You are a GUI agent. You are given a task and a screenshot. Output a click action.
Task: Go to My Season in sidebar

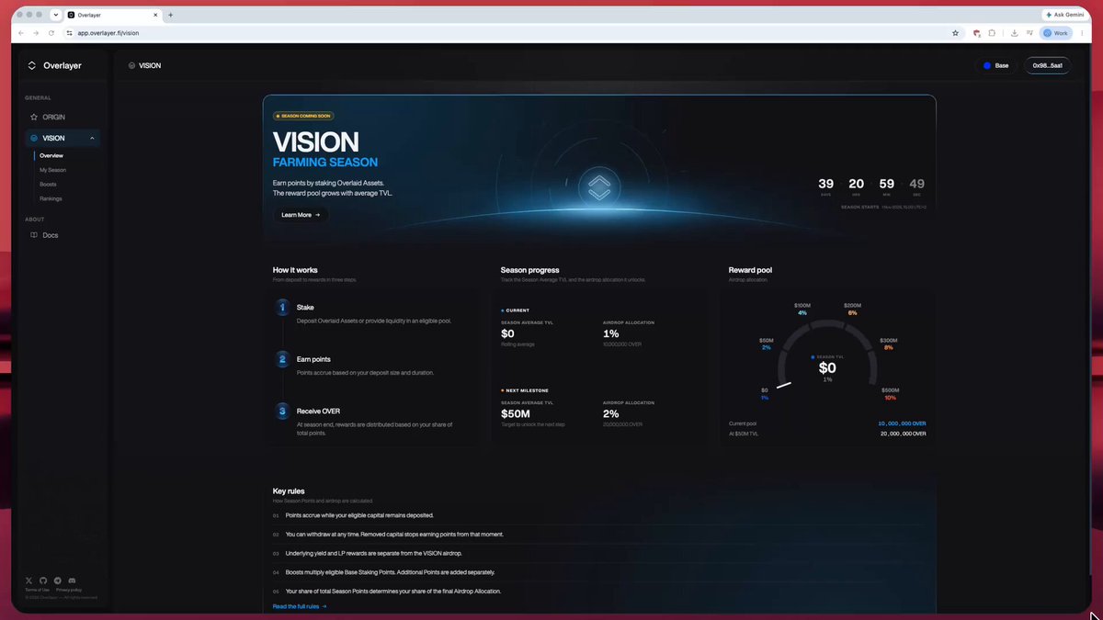[x=52, y=170]
